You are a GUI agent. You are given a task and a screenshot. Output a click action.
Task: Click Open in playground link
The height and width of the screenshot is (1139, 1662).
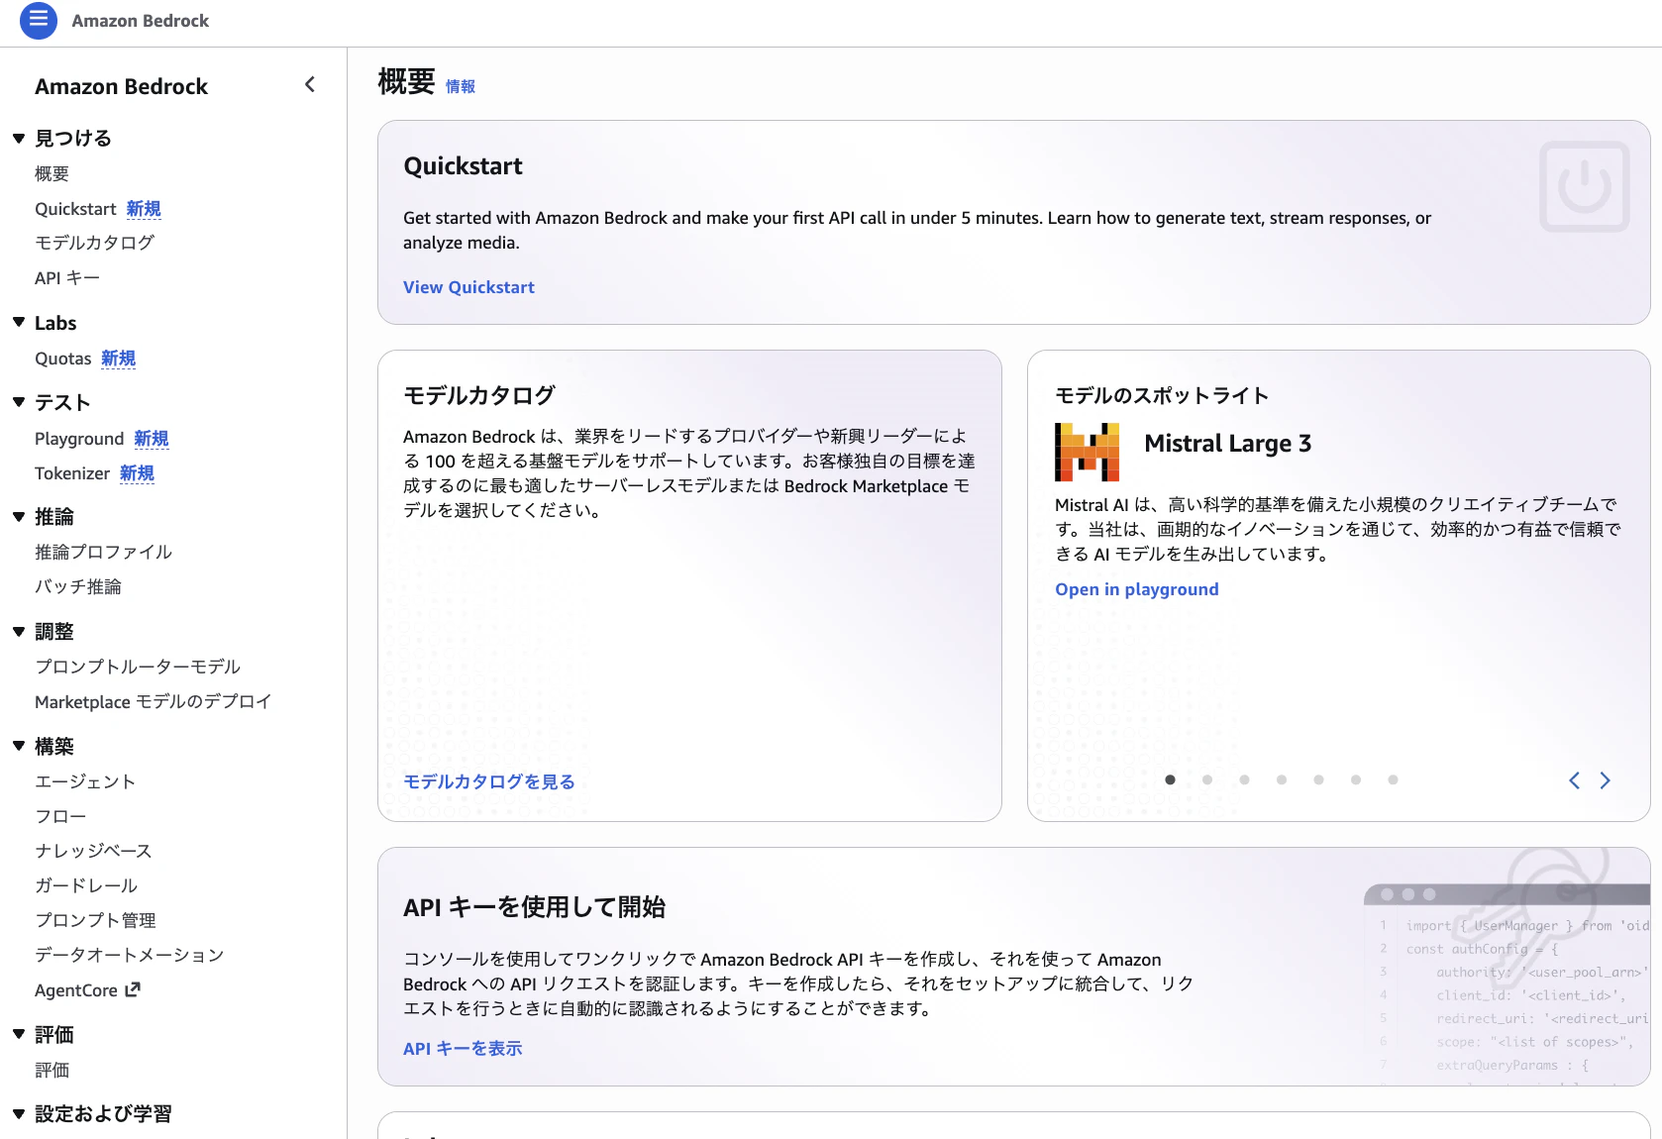pyautogui.click(x=1137, y=589)
